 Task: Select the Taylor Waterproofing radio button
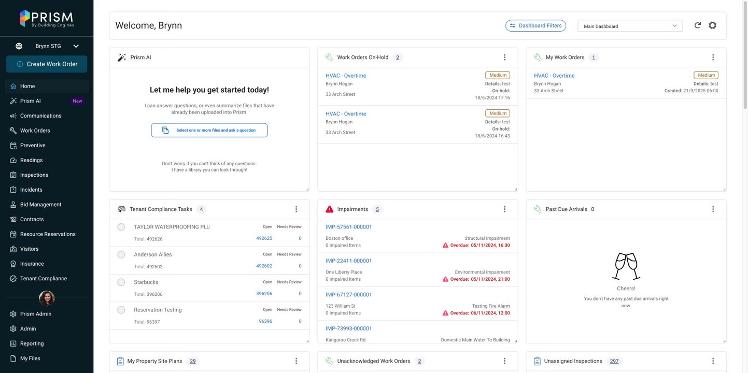click(121, 227)
